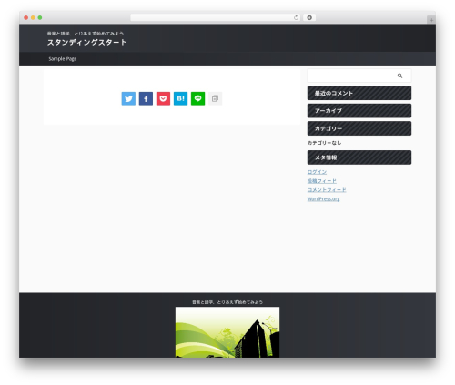Click the header tagline above the site title

(86, 34)
